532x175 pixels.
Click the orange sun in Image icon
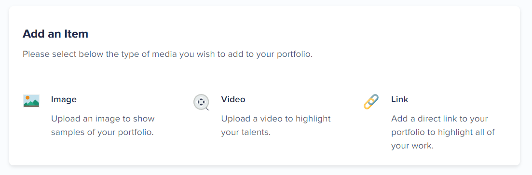click(27, 98)
